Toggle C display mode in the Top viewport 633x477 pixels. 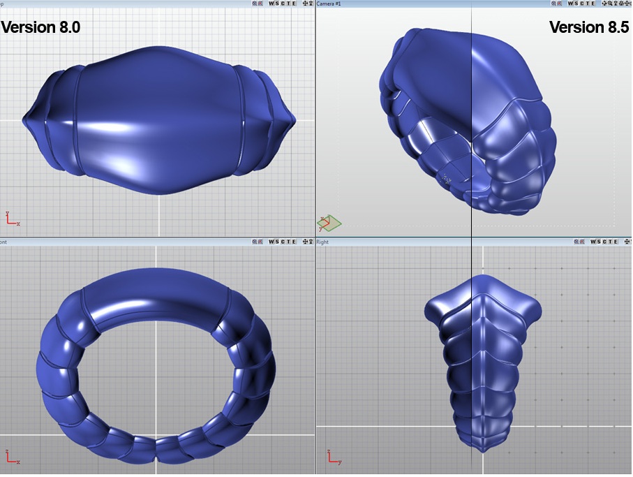click(x=283, y=3)
